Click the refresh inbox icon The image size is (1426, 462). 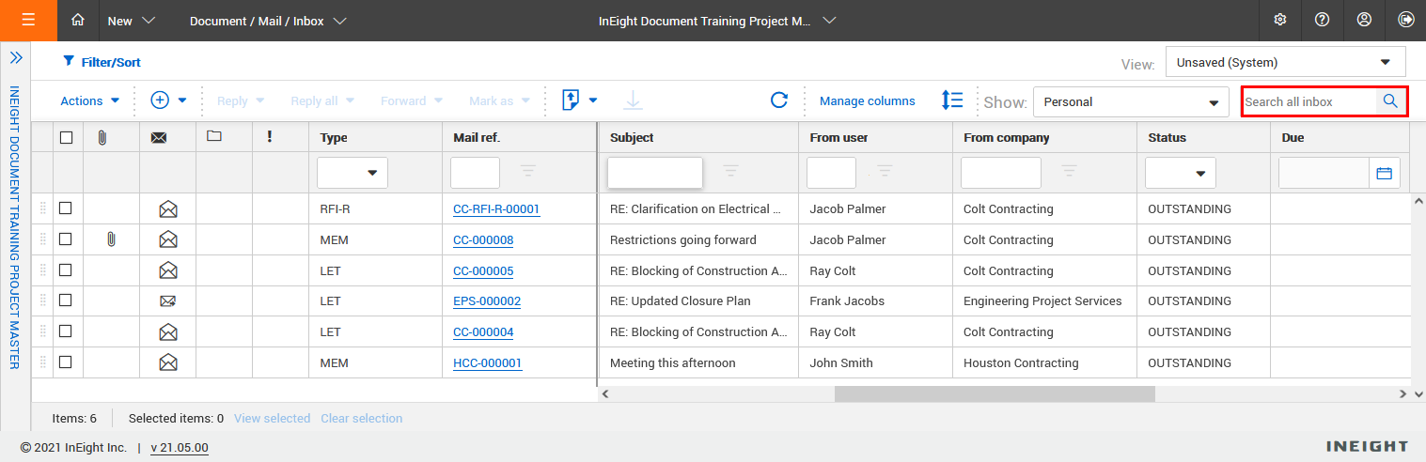(778, 100)
